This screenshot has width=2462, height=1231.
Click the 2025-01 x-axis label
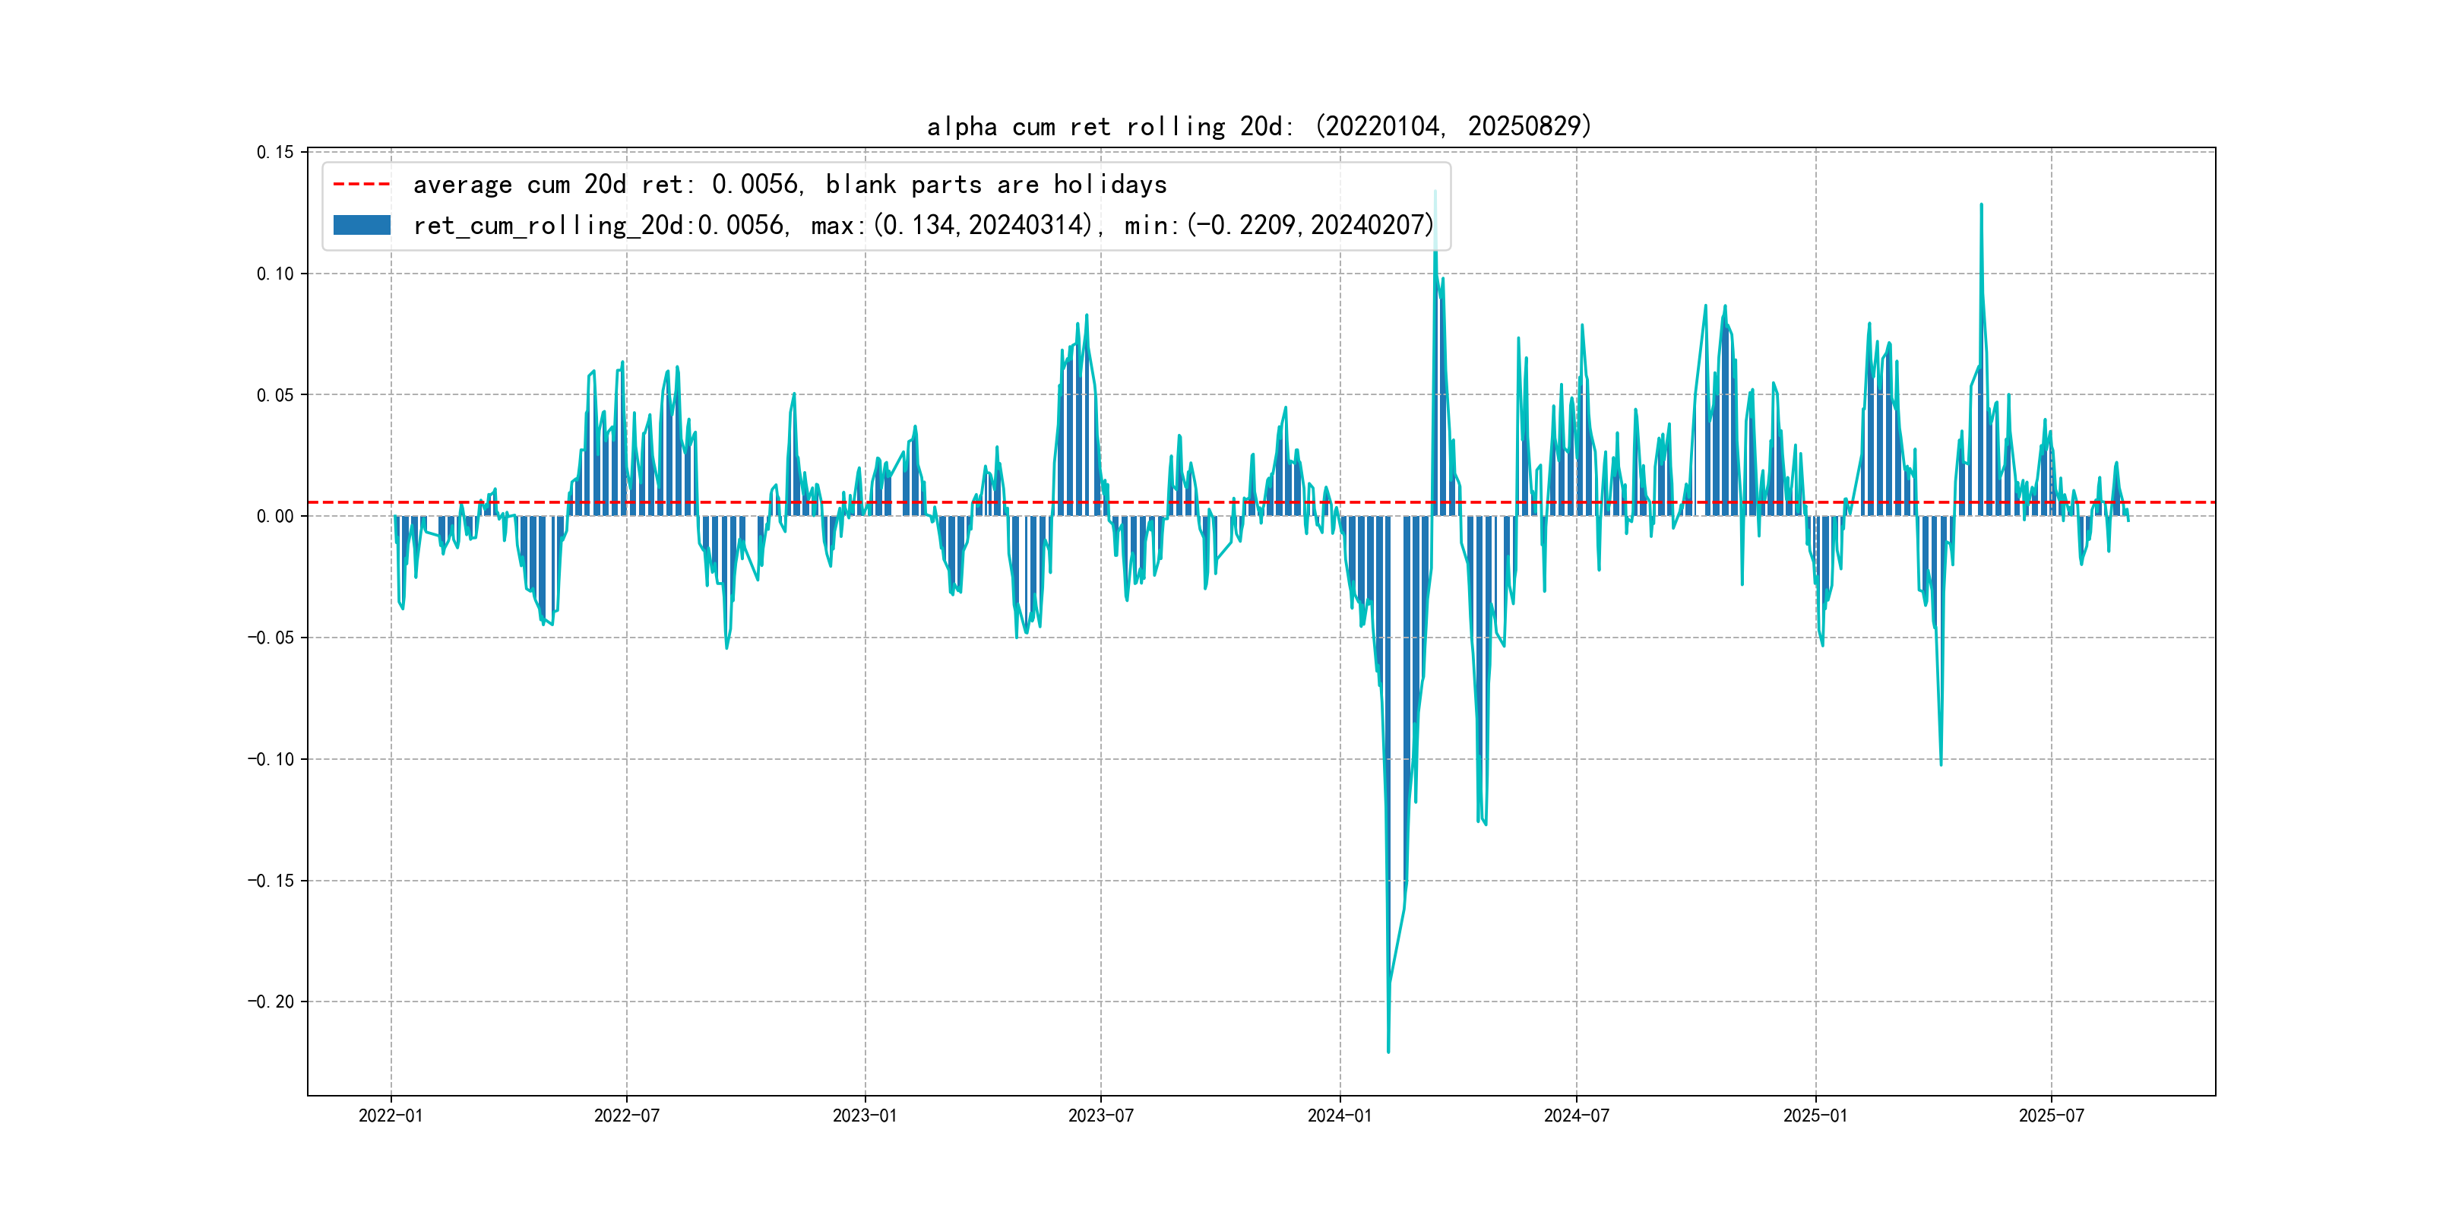1815,1115
